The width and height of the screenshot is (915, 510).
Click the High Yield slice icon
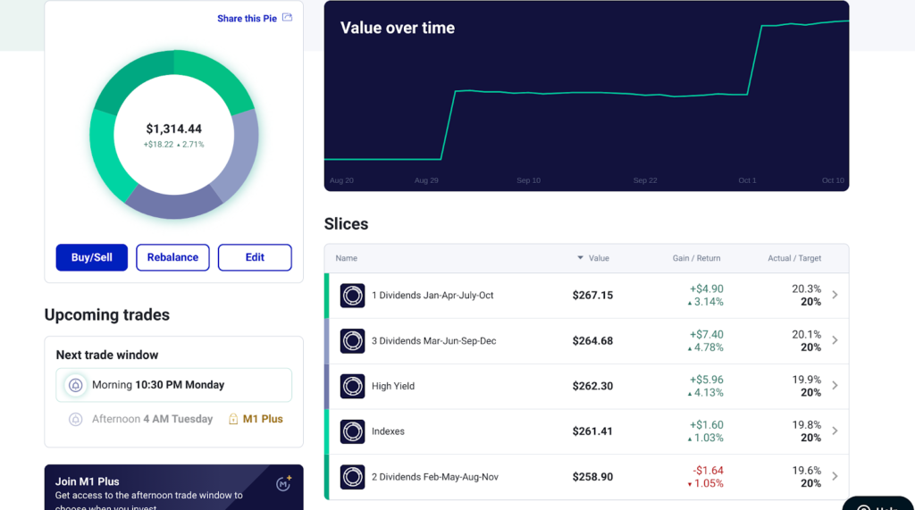tap(352, 386)
